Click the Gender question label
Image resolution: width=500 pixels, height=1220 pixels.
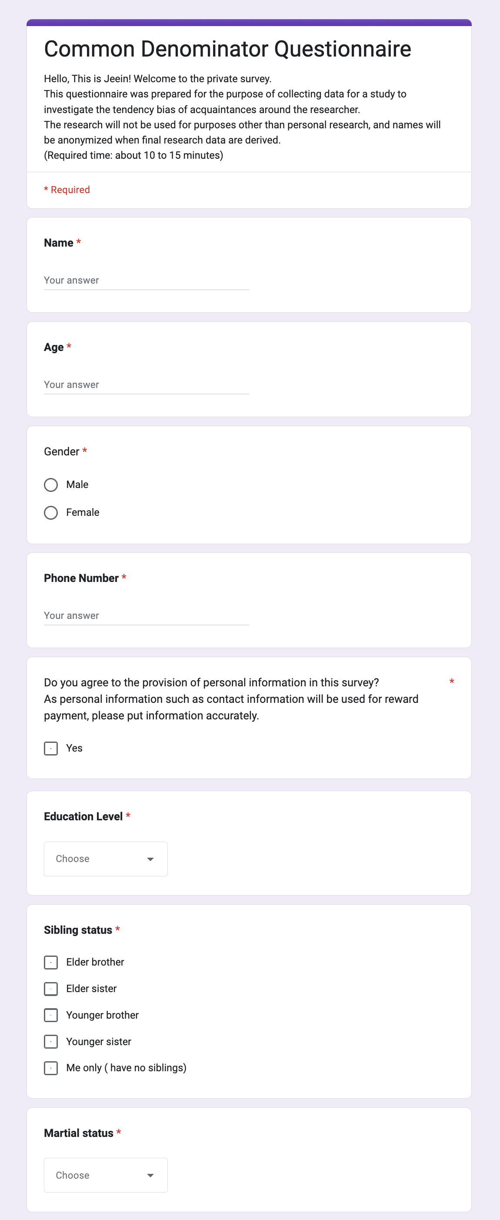click(62, 452)
